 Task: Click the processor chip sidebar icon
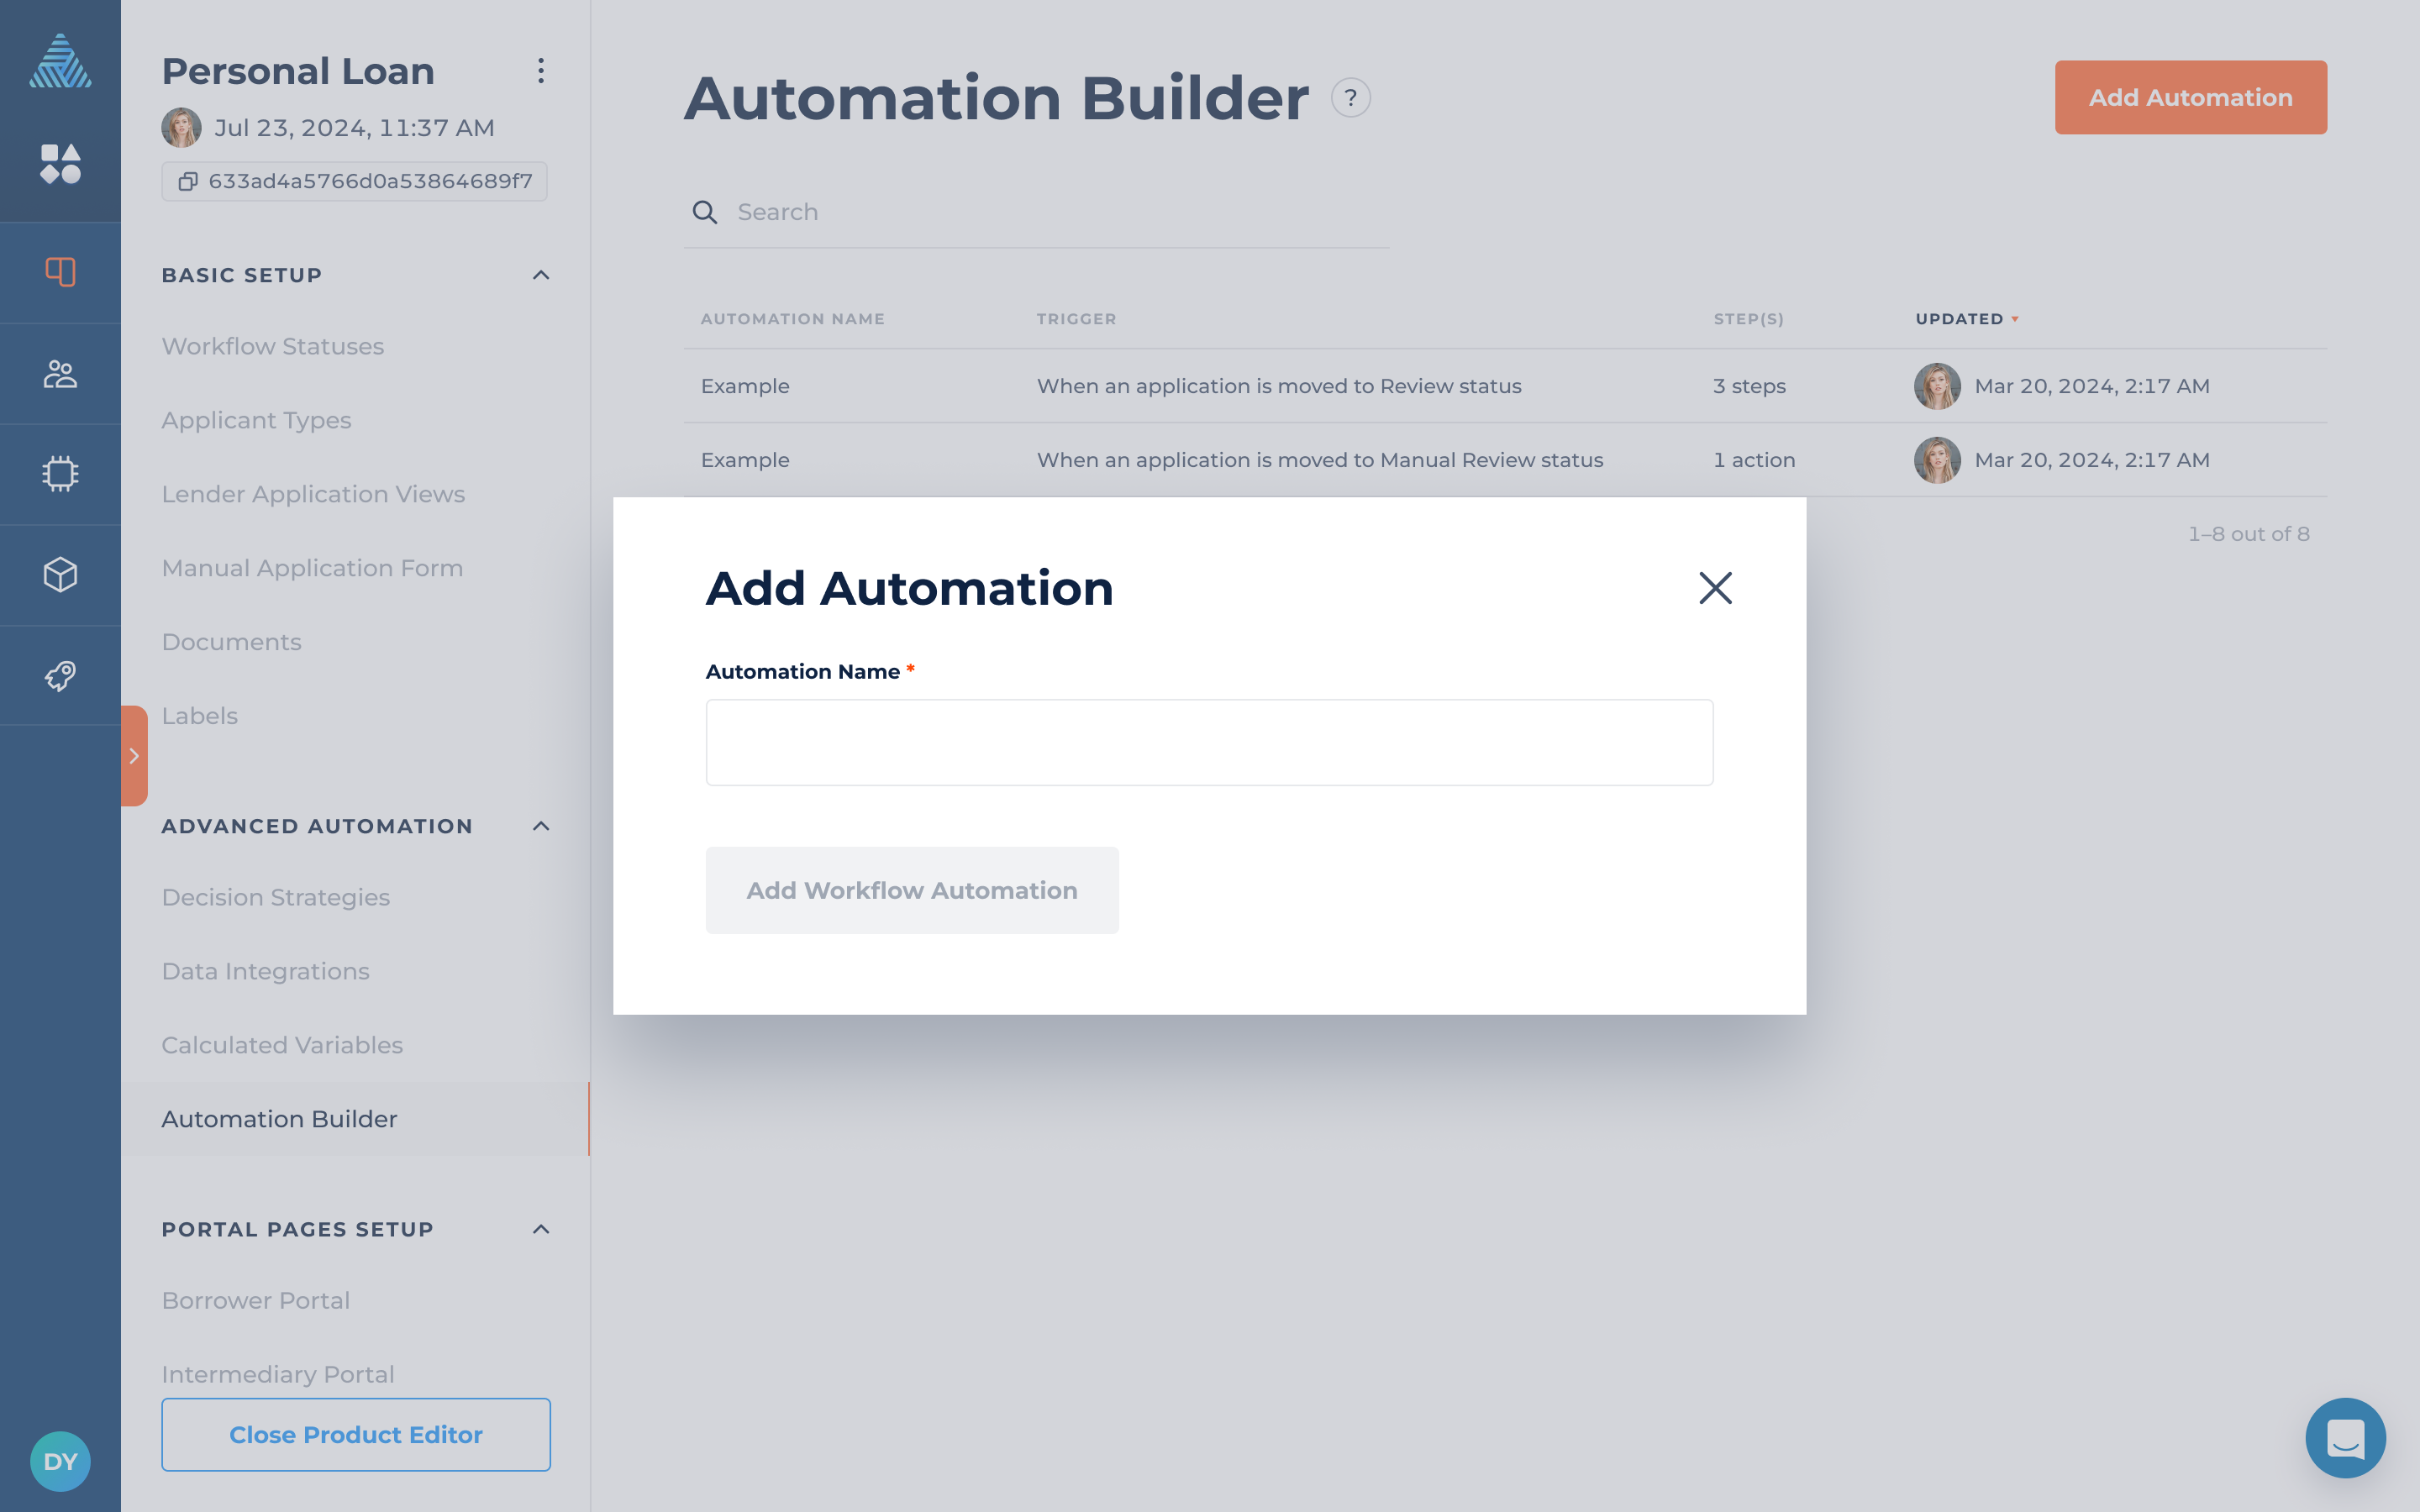pyautogui.click(x=60, y=474)
